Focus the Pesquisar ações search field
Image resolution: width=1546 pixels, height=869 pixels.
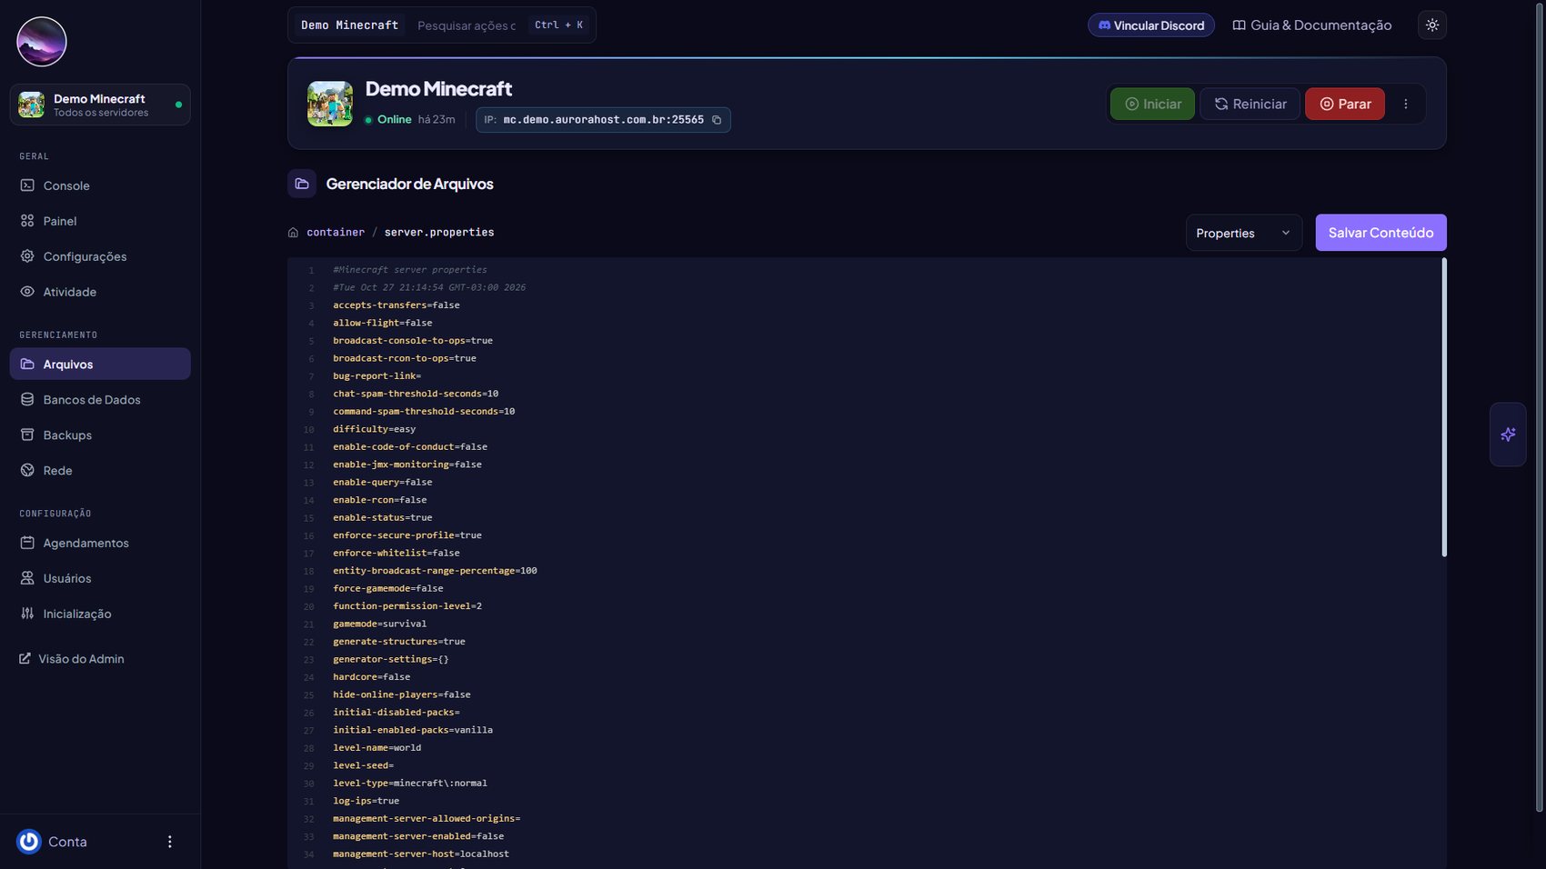467,25
